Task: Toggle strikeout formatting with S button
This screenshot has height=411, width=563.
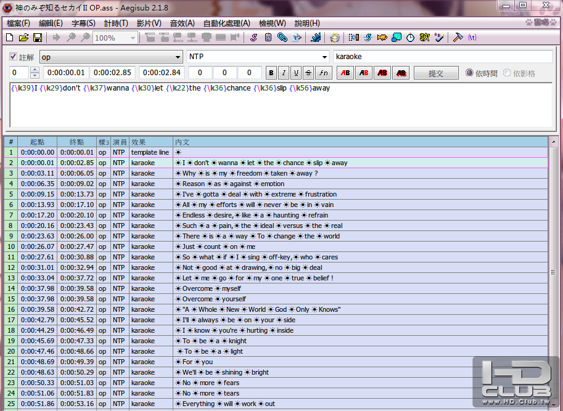Action: [308, 73]
